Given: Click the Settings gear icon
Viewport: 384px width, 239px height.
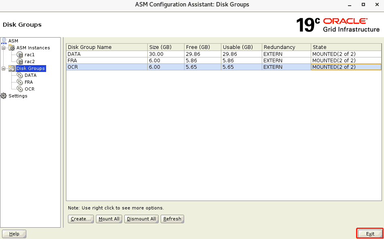Looking at the screenshot, I should pos(4,96).
